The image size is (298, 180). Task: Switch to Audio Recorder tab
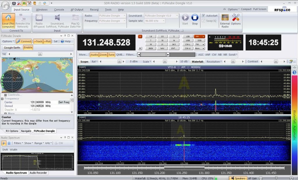click(38, 173)
